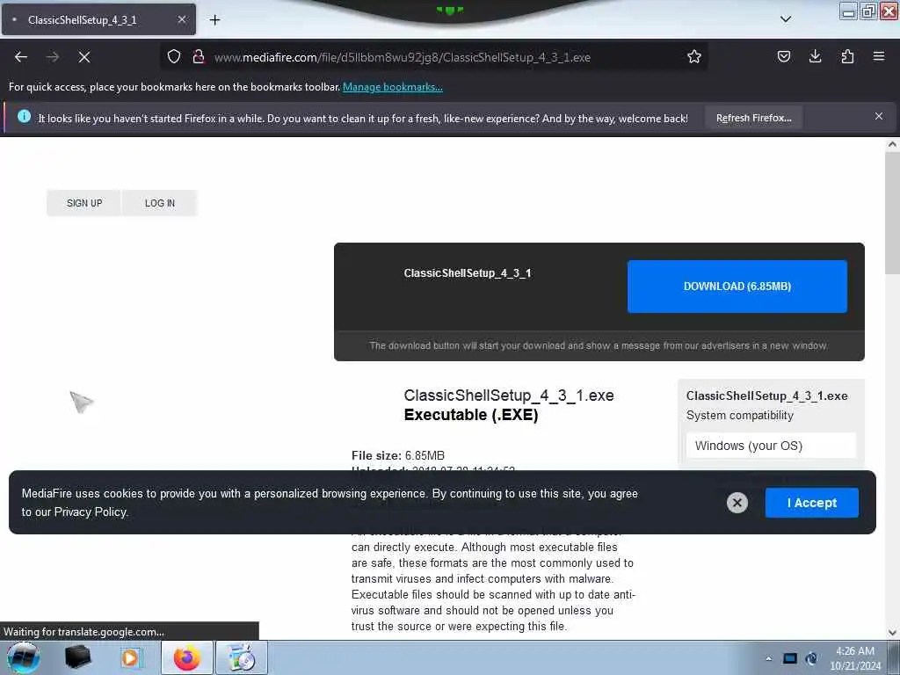Click the Executable (.EXE) heading
The height and width of the screenshot is (675, 900).
point(471,415)
